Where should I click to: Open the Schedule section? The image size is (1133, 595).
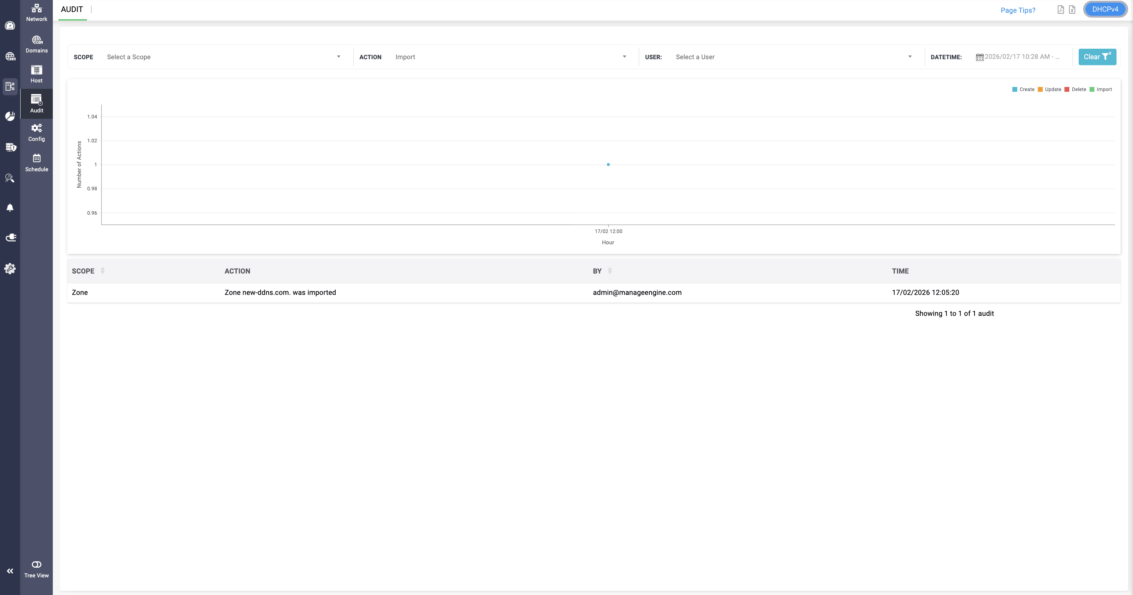click(36, 163)
